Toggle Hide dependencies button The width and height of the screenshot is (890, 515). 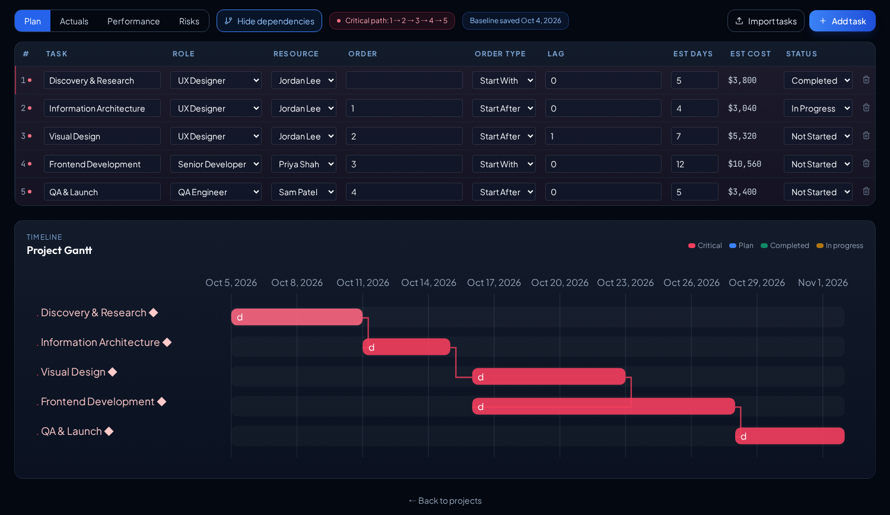click(269, 21)
